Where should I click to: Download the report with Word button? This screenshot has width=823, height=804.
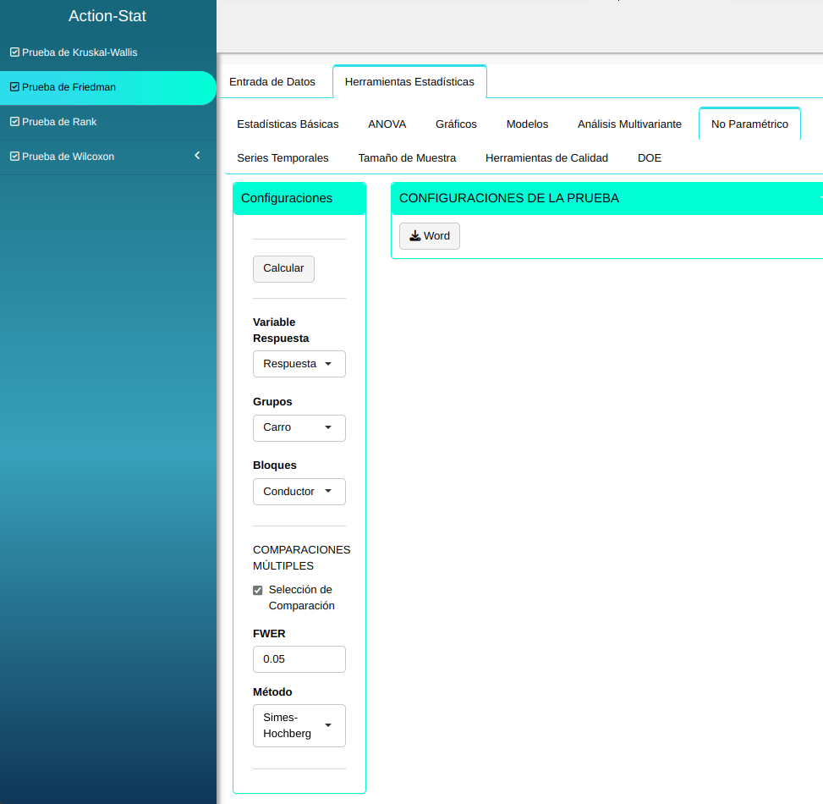coord(430,236)
